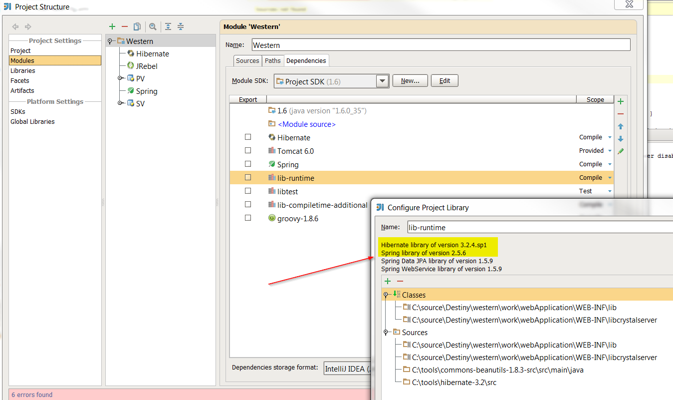Screen dimensions: 673x400
Task: Toggle Export checkbox for Hibernate
Action: (x=248, y=137)
